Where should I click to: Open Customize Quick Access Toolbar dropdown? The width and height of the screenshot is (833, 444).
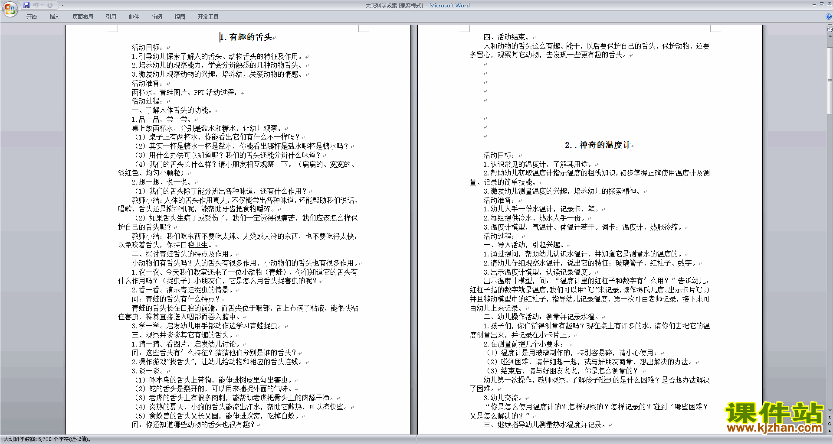coord(62,5)
